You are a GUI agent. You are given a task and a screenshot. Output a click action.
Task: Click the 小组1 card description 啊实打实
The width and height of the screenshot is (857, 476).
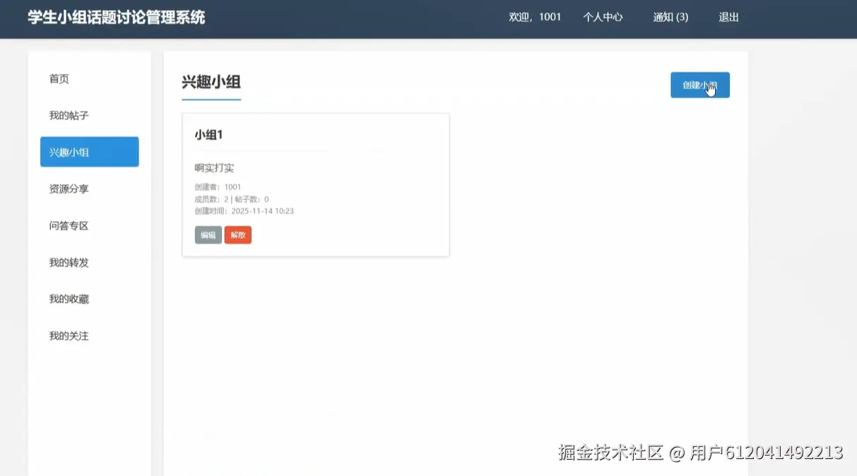(214, 167)
